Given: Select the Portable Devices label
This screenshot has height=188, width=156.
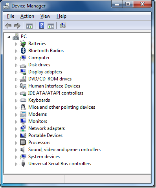Looking at the screenshot, I should [x=46, y=135].
